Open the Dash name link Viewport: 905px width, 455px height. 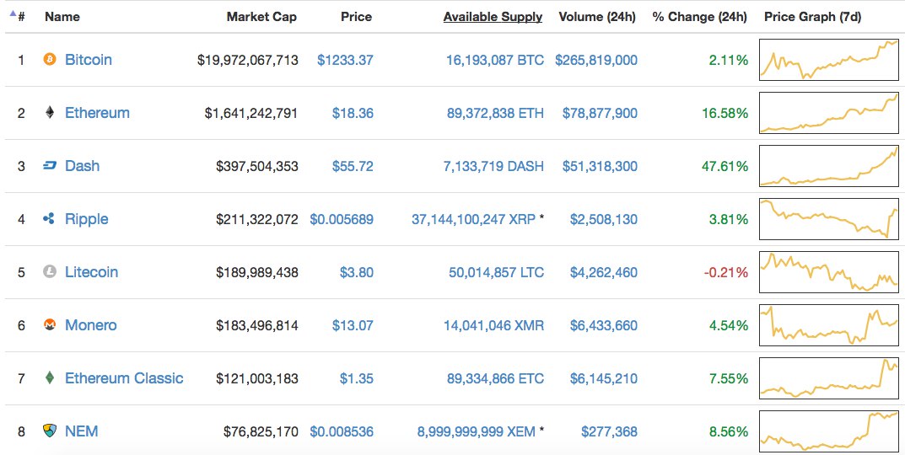pyautogui.click(x=82, y=166)
